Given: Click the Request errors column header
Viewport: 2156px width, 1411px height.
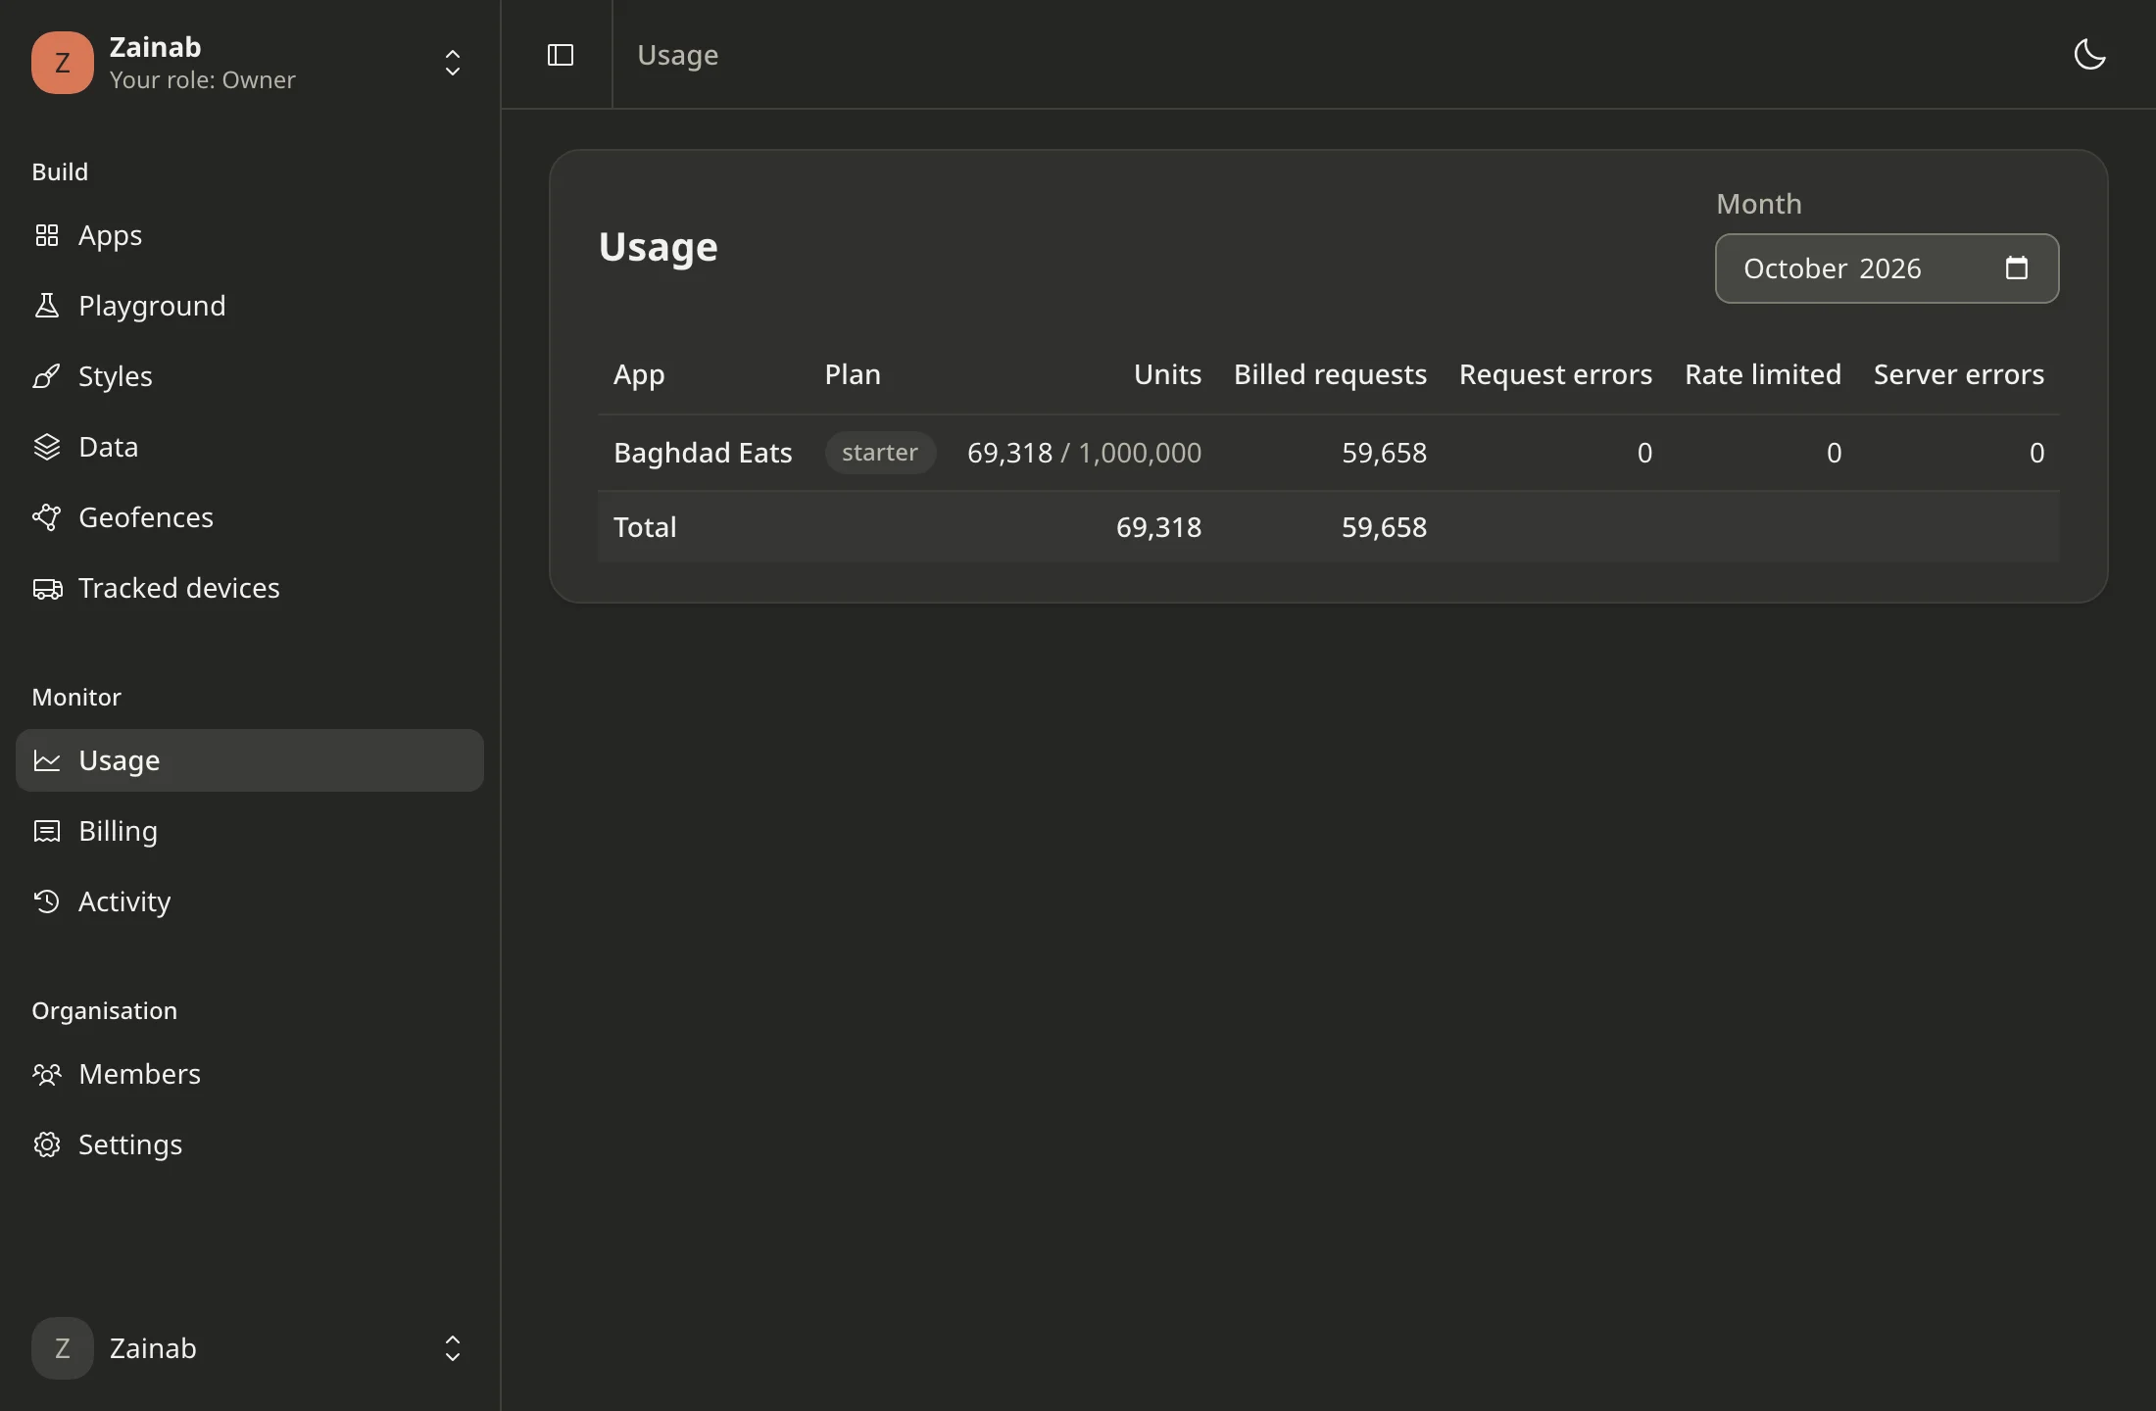Looking at the screenshot, I should 1555,374.
